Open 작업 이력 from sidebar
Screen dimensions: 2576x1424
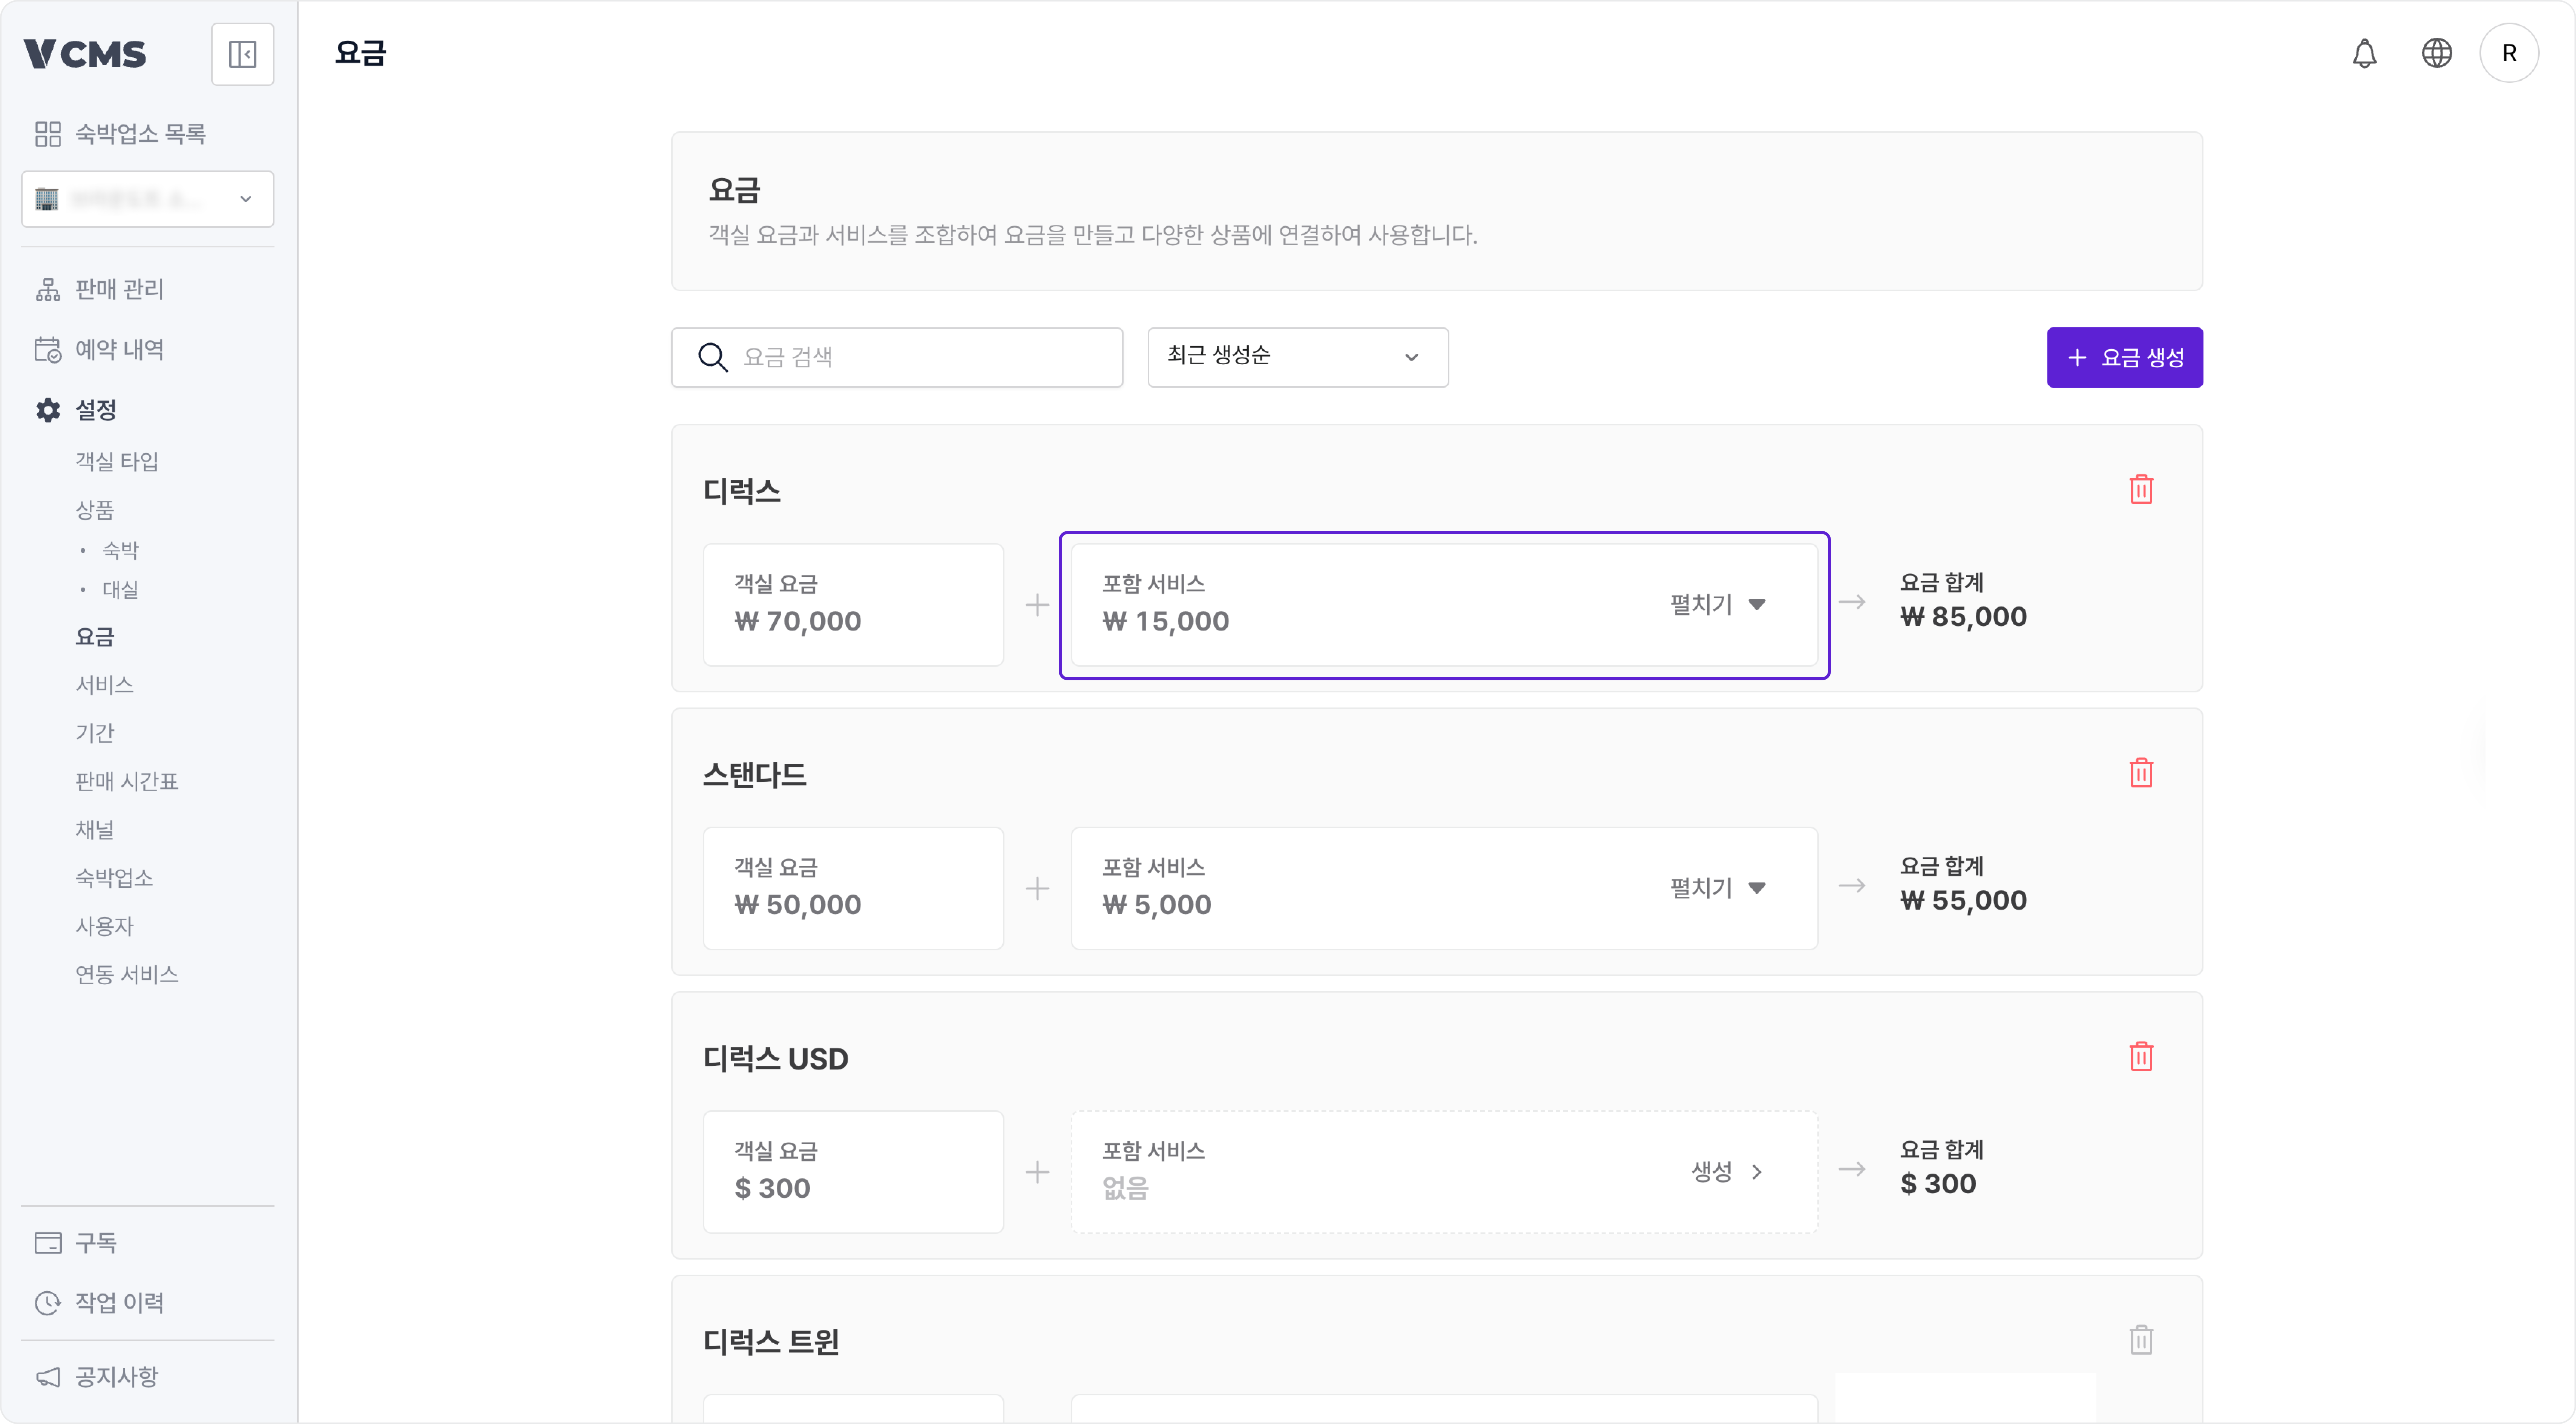119,1302
